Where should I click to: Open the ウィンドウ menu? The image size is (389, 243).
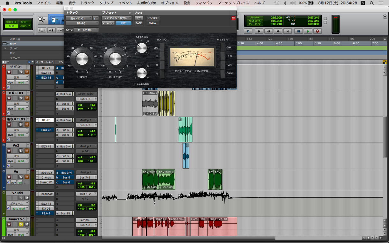click(204, 3)
